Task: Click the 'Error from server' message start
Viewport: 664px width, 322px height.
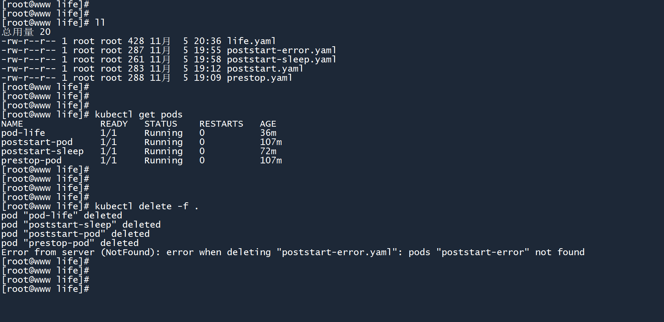Action: click(48, 252)
